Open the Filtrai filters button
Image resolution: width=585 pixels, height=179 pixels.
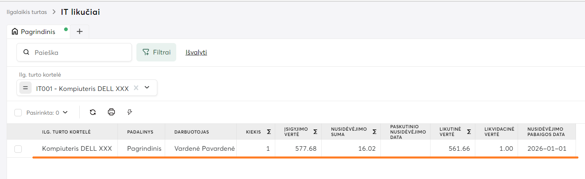click(156, 52)
